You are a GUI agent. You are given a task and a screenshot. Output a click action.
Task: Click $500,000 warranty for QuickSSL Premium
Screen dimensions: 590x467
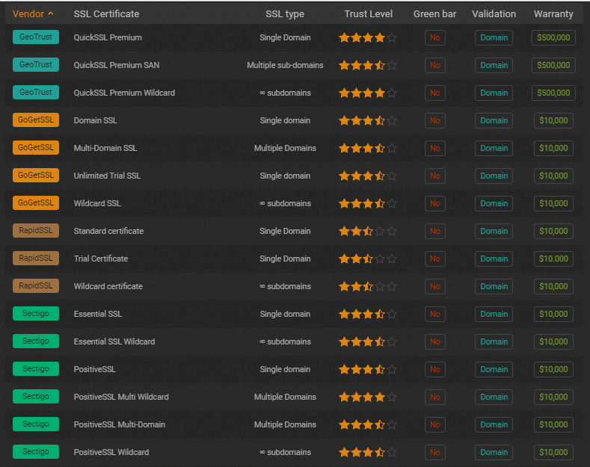553,37
